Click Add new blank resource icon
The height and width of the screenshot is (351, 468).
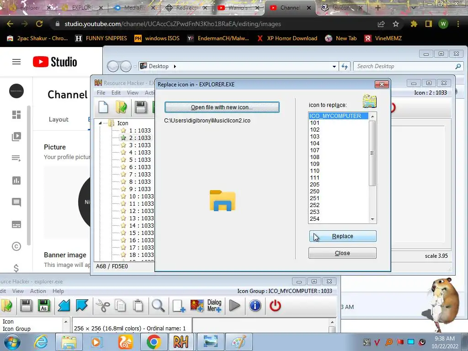coord(179,306)
